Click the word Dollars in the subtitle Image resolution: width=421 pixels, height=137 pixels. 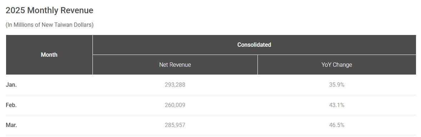(83, 25)
